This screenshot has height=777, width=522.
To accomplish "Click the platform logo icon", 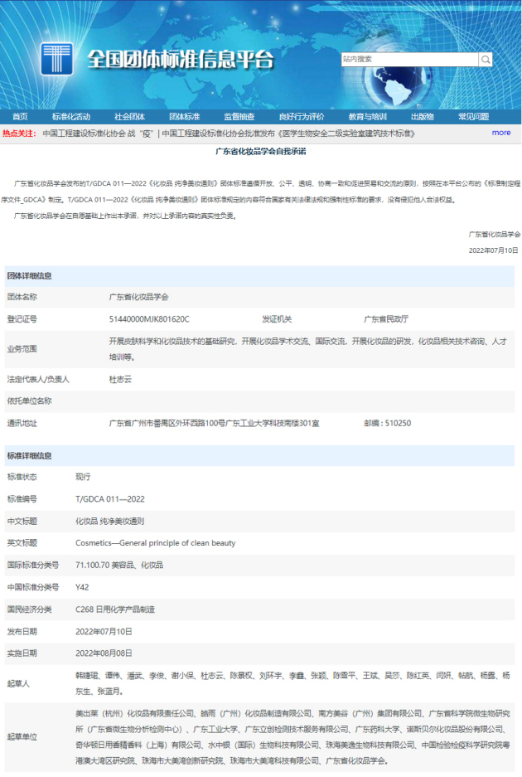I will [x=57, y=59].
